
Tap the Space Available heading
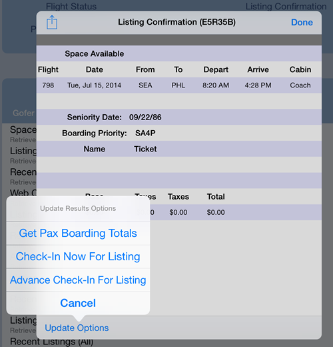coord(95,54)
